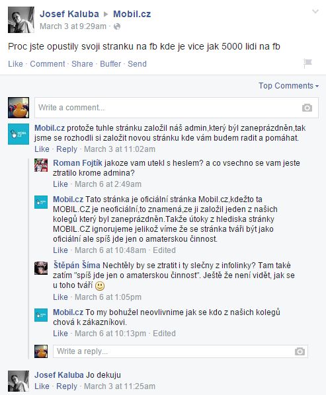Focus the Write a comment field
Viewport: 326px width, 395px height.
click(x=177, y=108)
